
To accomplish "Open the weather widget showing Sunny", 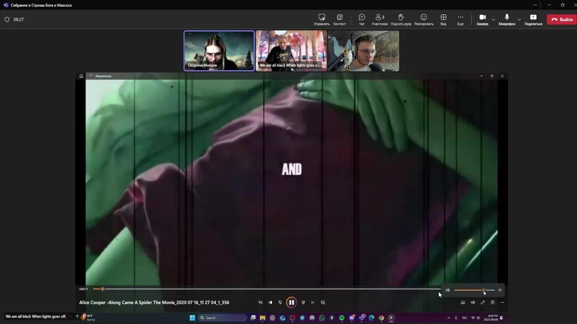I will pos(88,317).
